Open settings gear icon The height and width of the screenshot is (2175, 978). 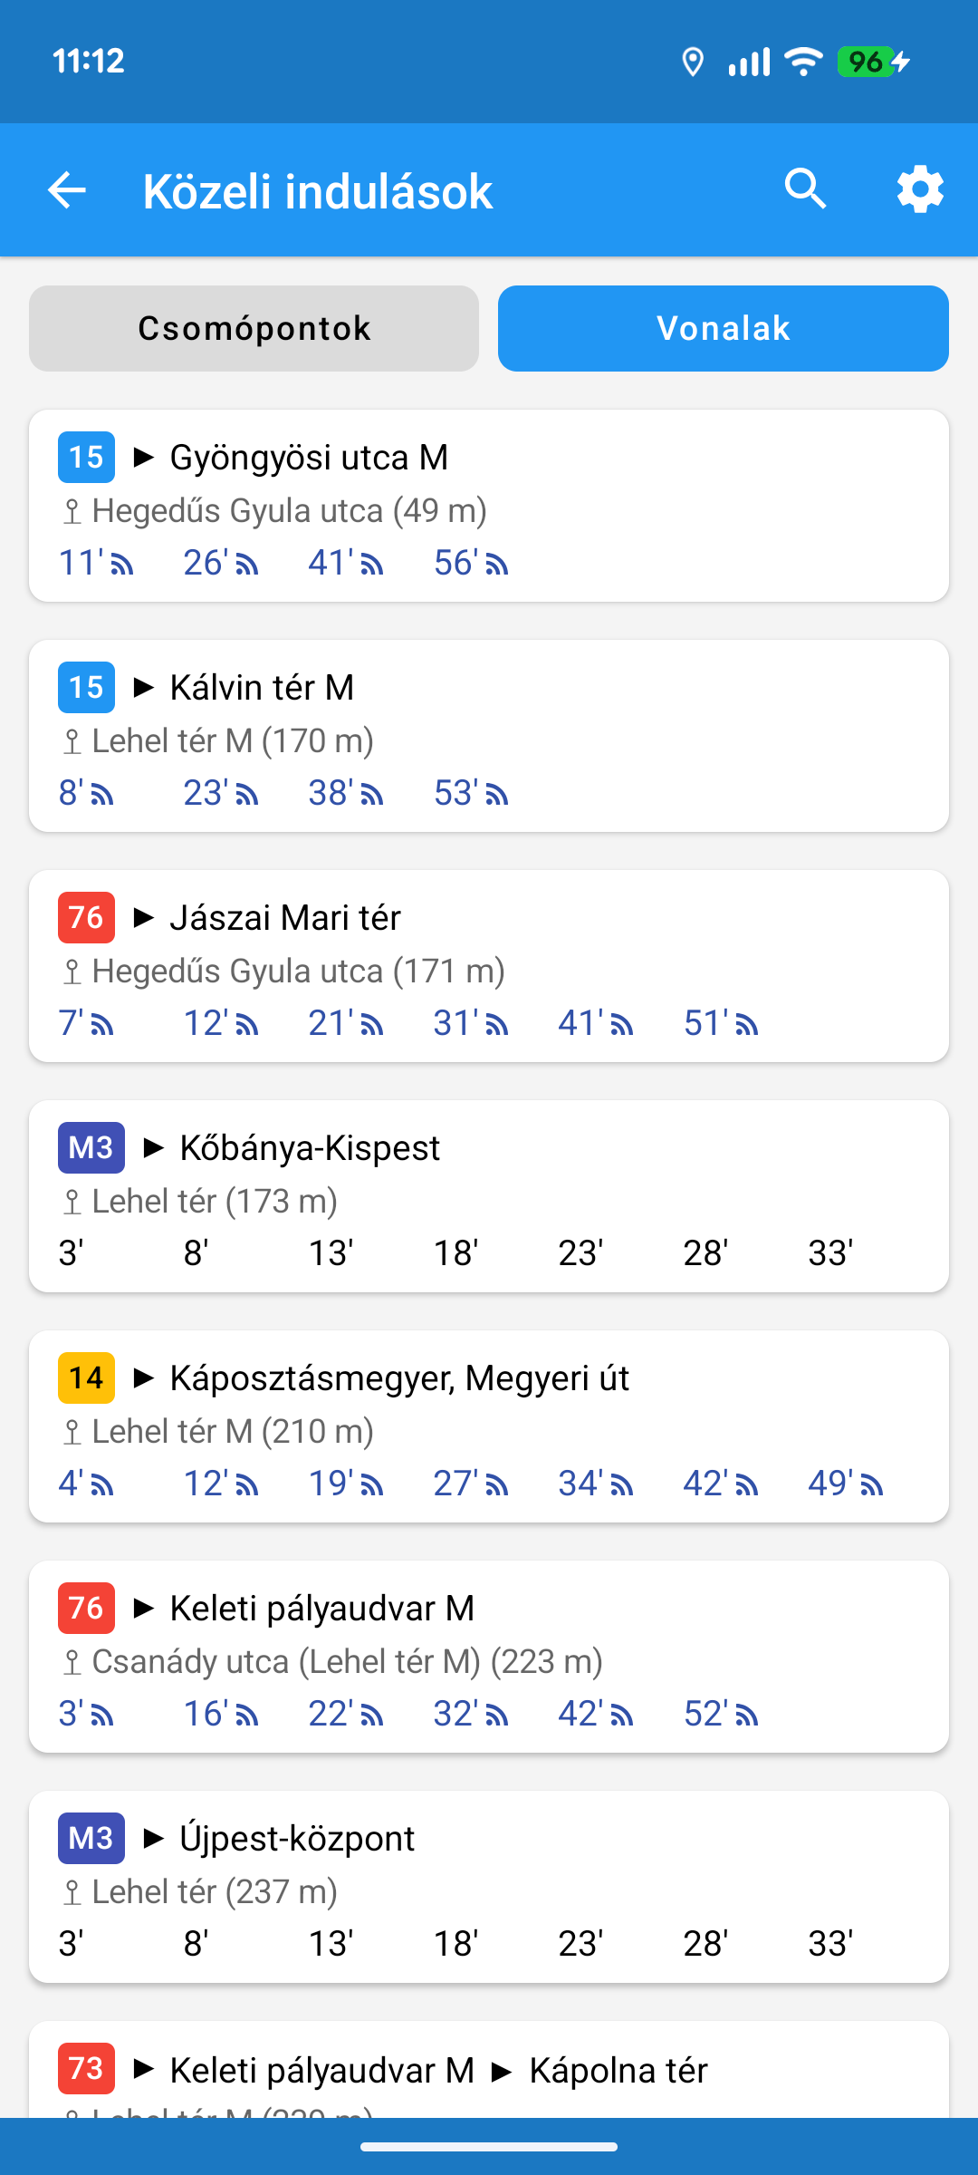tap(920, 189)
